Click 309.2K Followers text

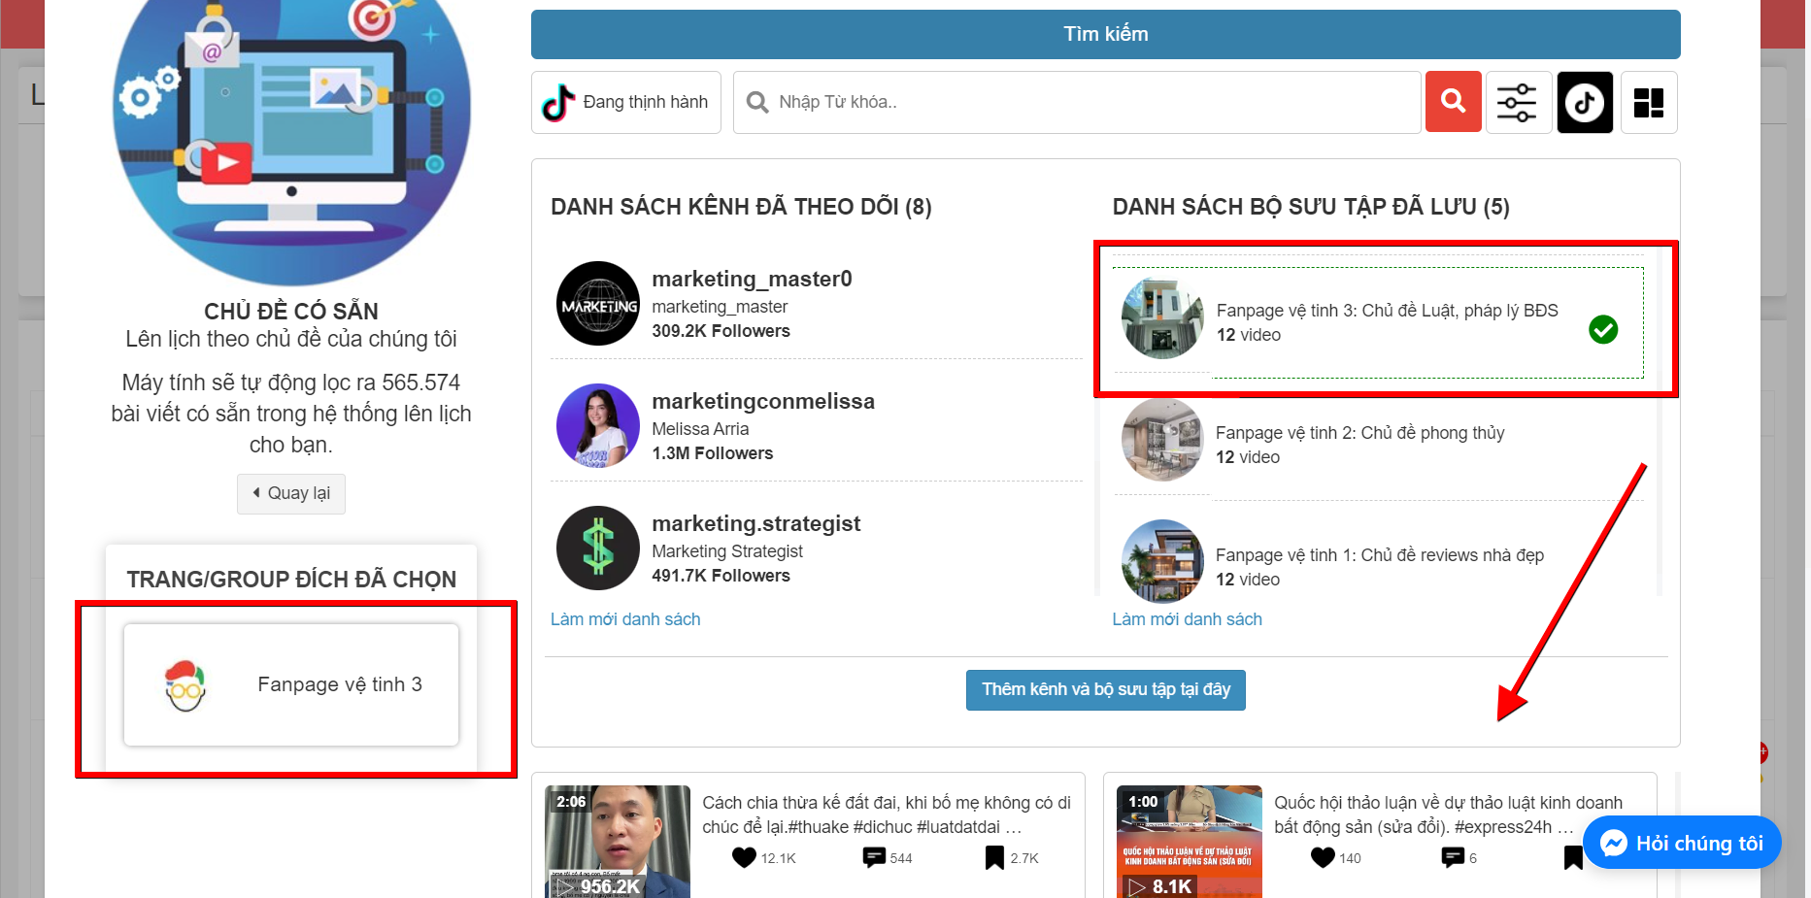tap(721, 331)
